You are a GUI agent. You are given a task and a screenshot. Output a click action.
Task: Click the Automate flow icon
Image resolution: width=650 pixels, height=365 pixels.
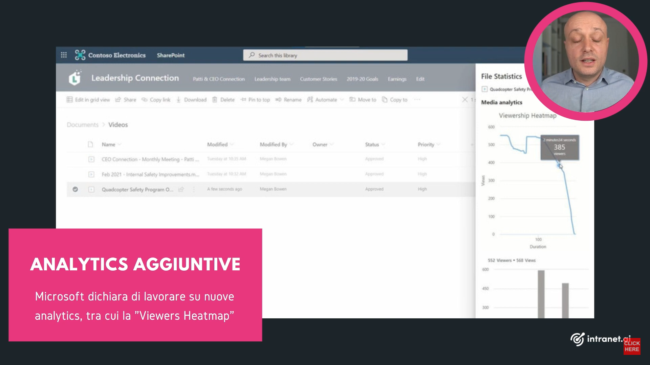coord(310,100)
